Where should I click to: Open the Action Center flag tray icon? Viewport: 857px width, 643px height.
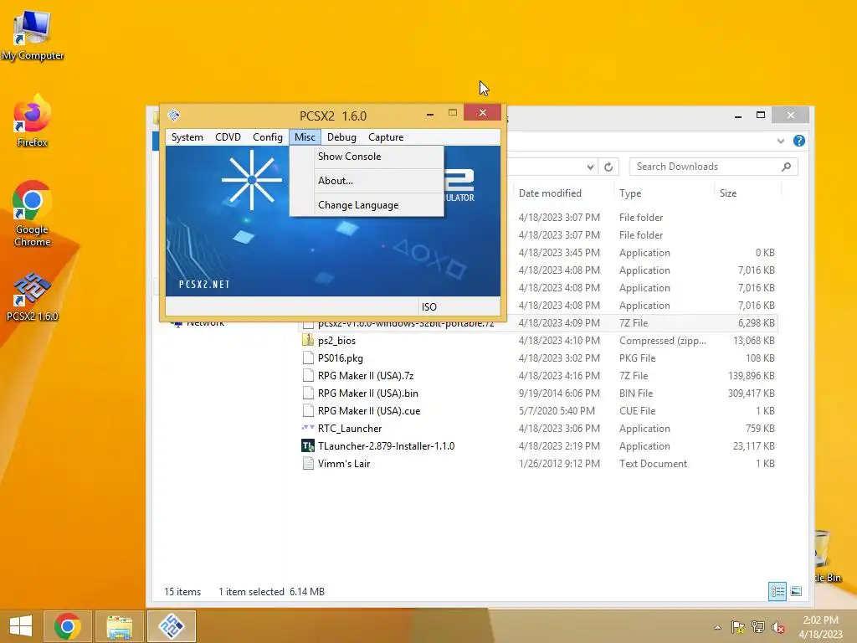coord(738,626)
